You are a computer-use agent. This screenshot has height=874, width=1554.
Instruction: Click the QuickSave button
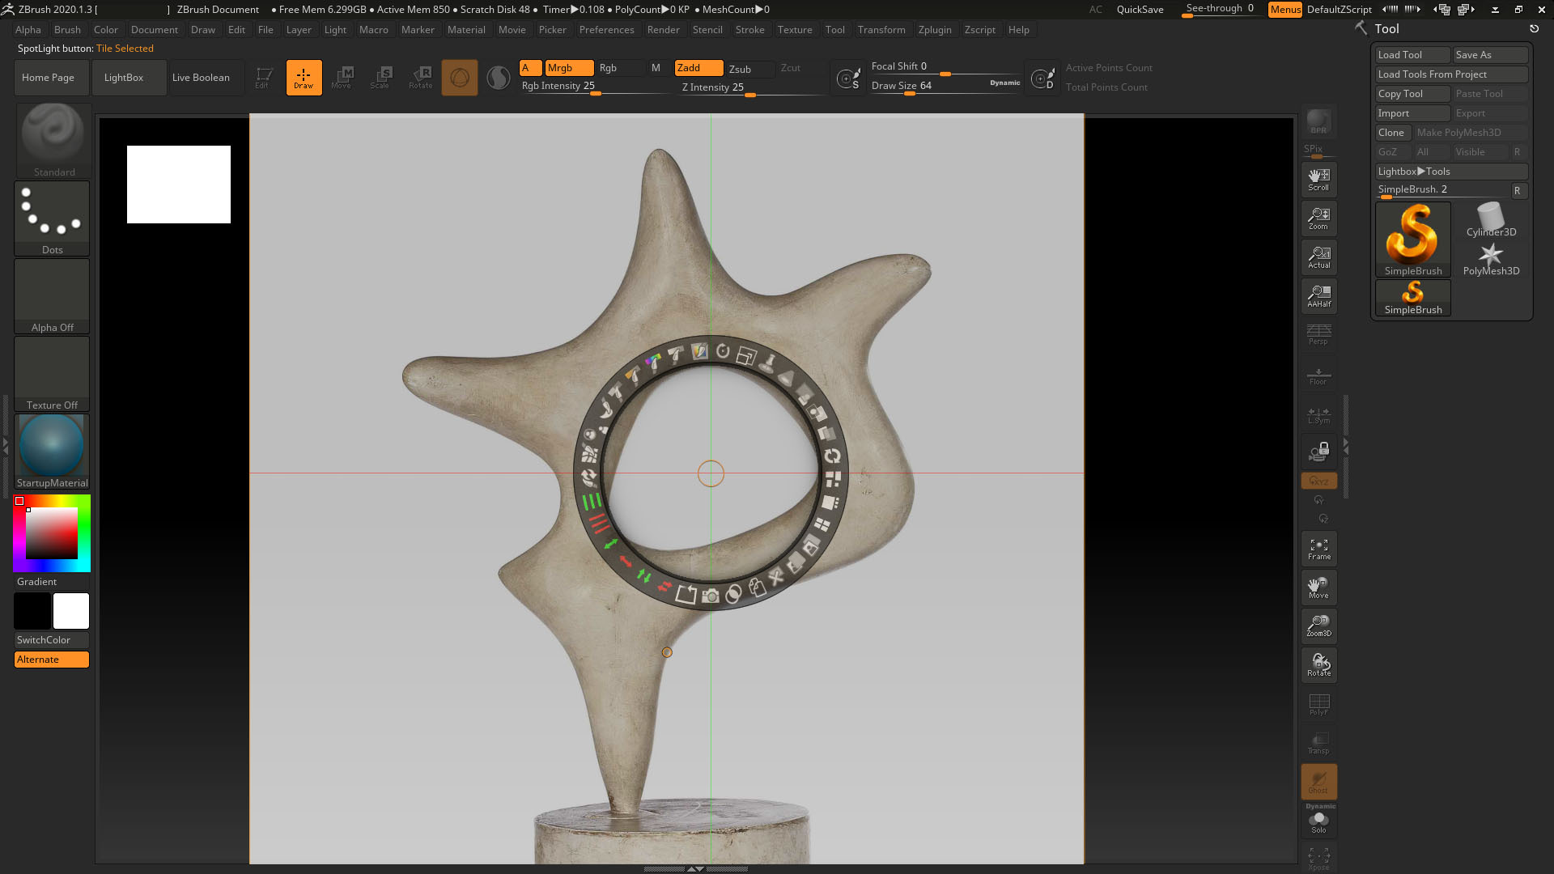click(1140, 10)
